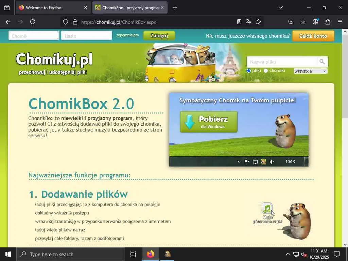Click ChomikBox hamster taskbar icon
The width and height of the screenshot is (348, 261).
point(168,254)
